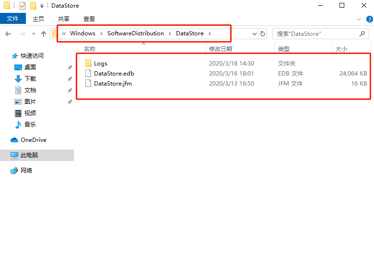The width and height of the screenshot is (374, 260).
Task: Go up one folder level arrow
Action: pyautogui.click(x=44, y=34)
